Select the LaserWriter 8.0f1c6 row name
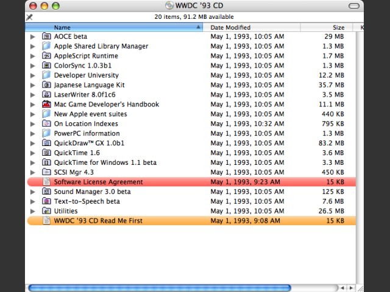390x292 pixels. (x=85, y=95)
